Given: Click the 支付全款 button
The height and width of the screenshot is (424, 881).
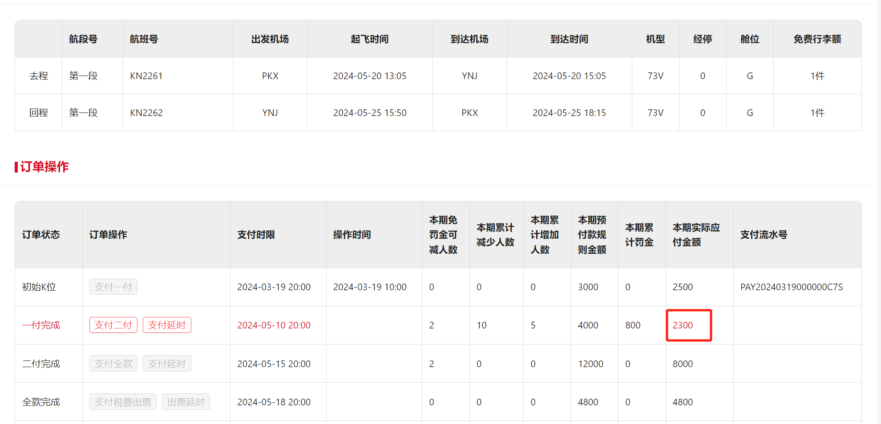Looking at the screenshot, I should coord(113,364).
